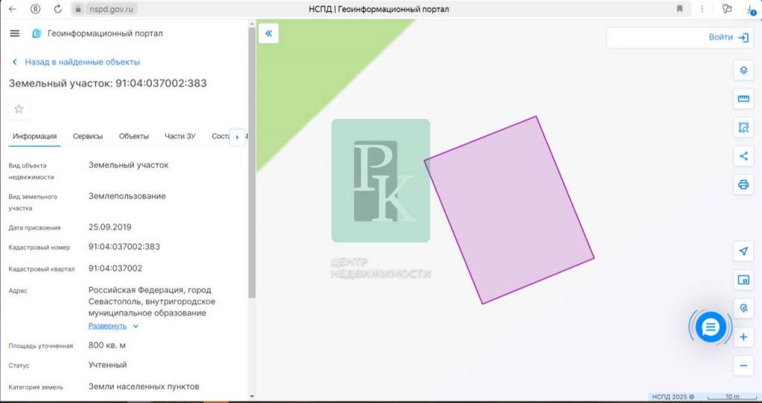Viewport: 762px width, 403px height.
Task: Add the land plot to favorites star
Action: (x=19, y=109)
